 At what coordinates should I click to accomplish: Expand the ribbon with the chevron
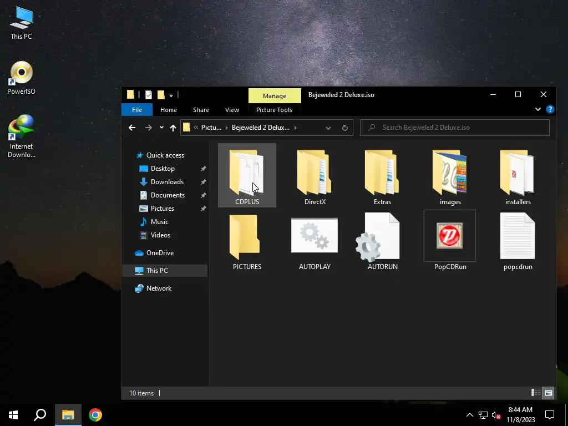(538, 109)
